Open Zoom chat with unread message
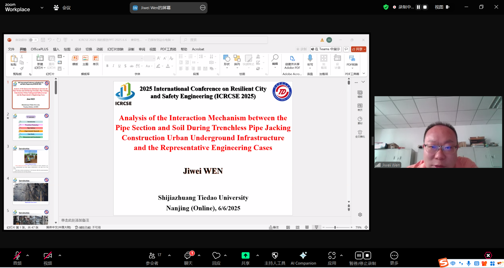Image resolution: width=504 pixels, height=268 pixels. 189,258
